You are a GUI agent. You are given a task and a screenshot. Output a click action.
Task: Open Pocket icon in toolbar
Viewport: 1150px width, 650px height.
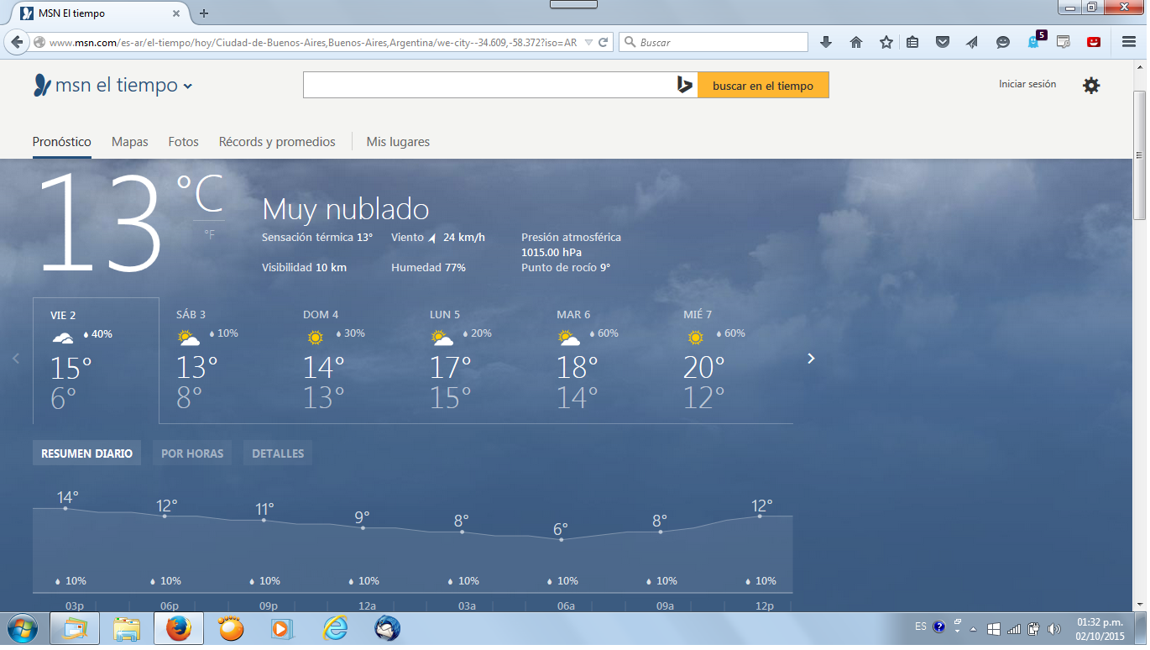click(x=943, y=42)
